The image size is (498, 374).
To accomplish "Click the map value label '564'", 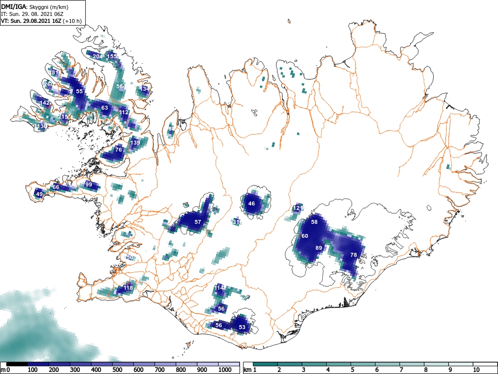I will tap(121, 86).
